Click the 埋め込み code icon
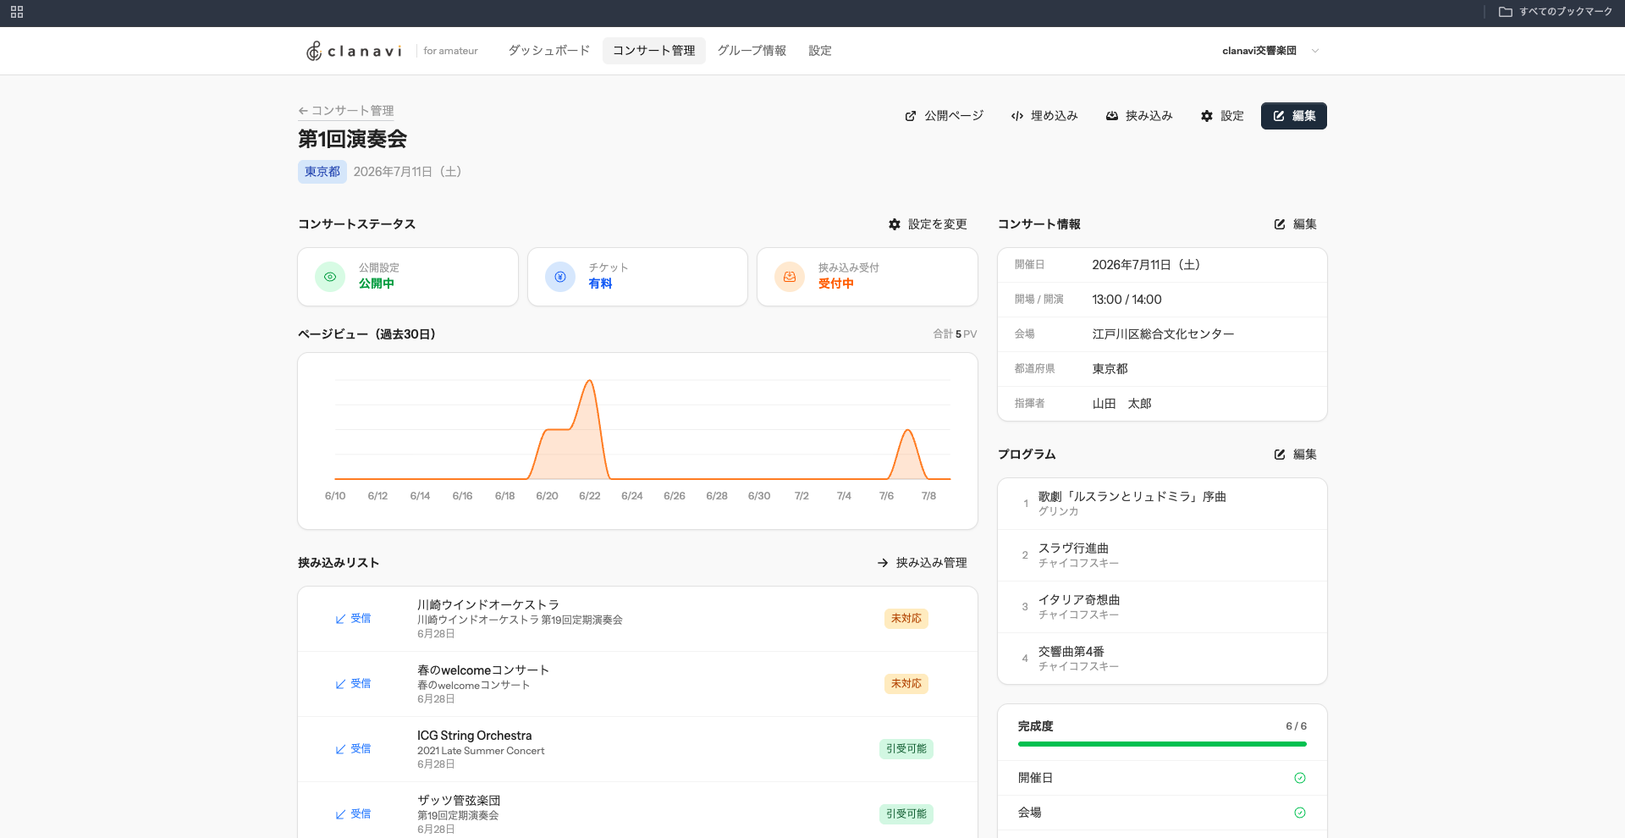 point(1017,116)
